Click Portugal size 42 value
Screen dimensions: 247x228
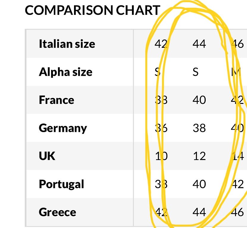[x=237, y=184]
